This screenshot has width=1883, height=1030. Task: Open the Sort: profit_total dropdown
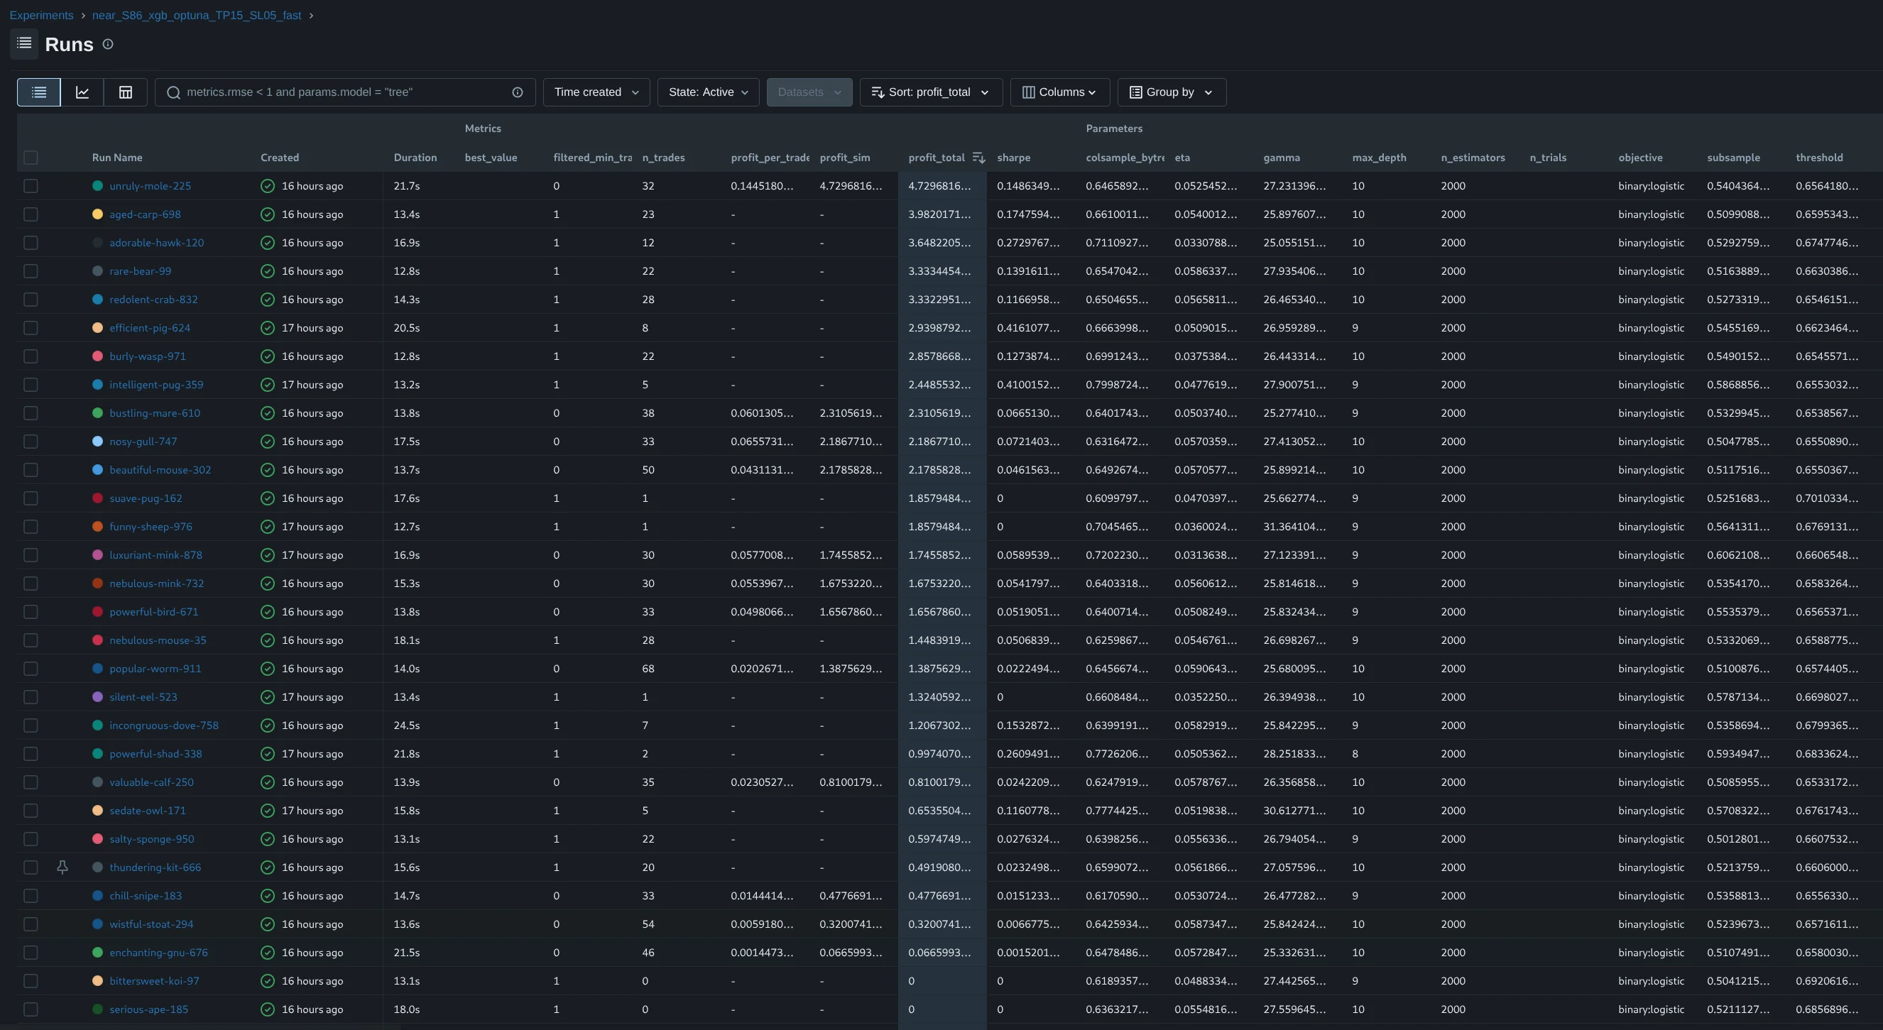coord(932,92)
